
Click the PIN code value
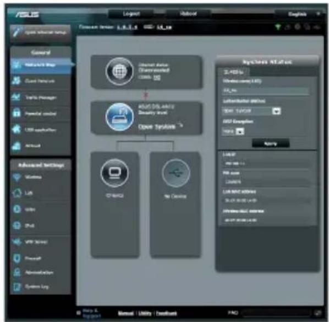click(x=233, y=182)
